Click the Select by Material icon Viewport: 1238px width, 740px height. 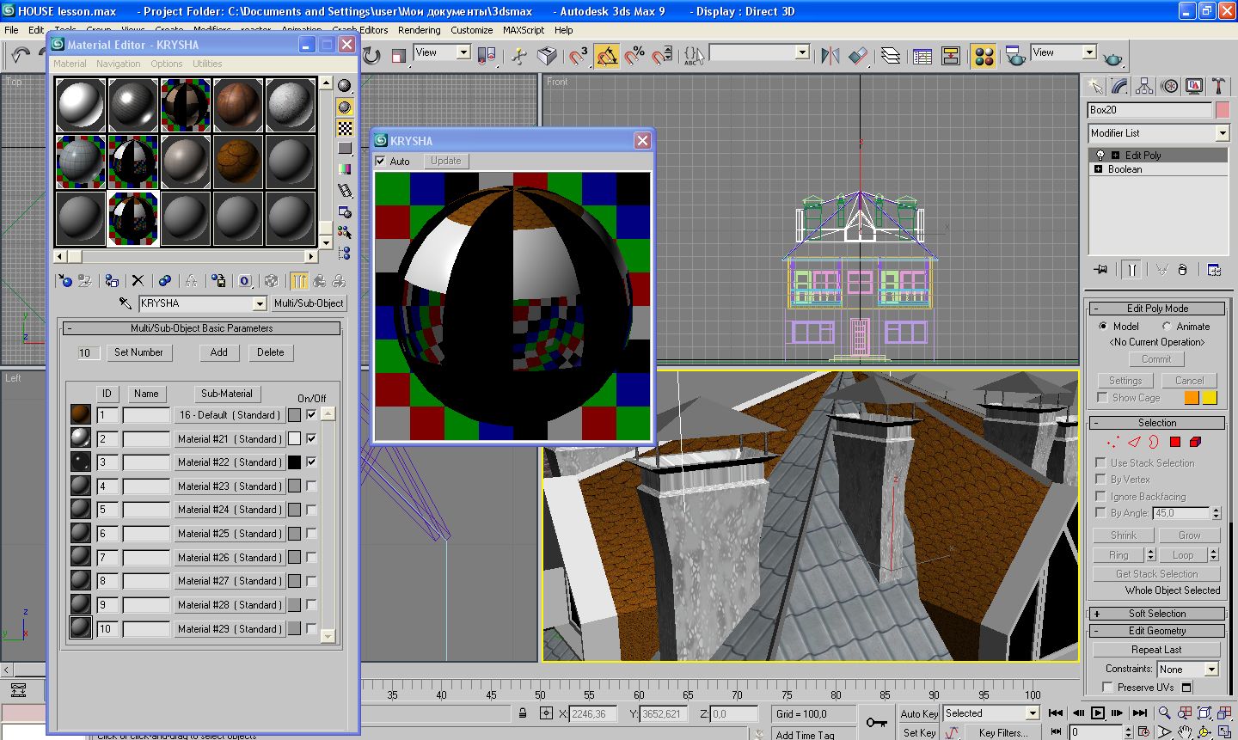[x=345, y=232]
